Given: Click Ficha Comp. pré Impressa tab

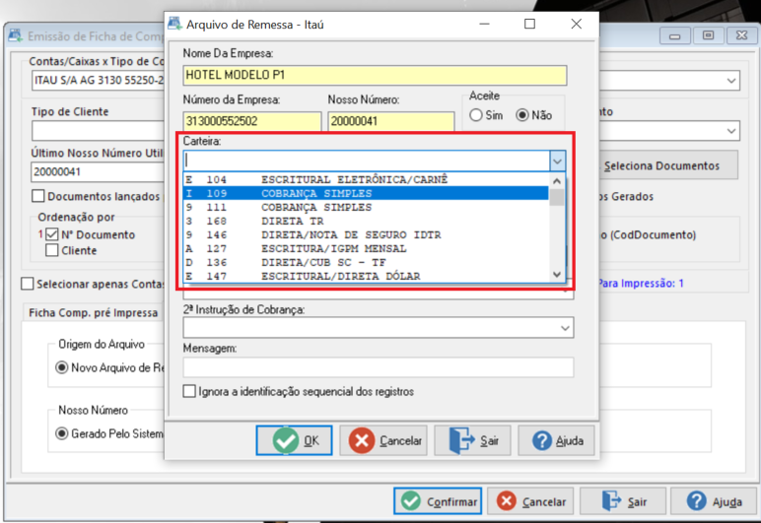Looking at the screenshot, I should (94, 312).
